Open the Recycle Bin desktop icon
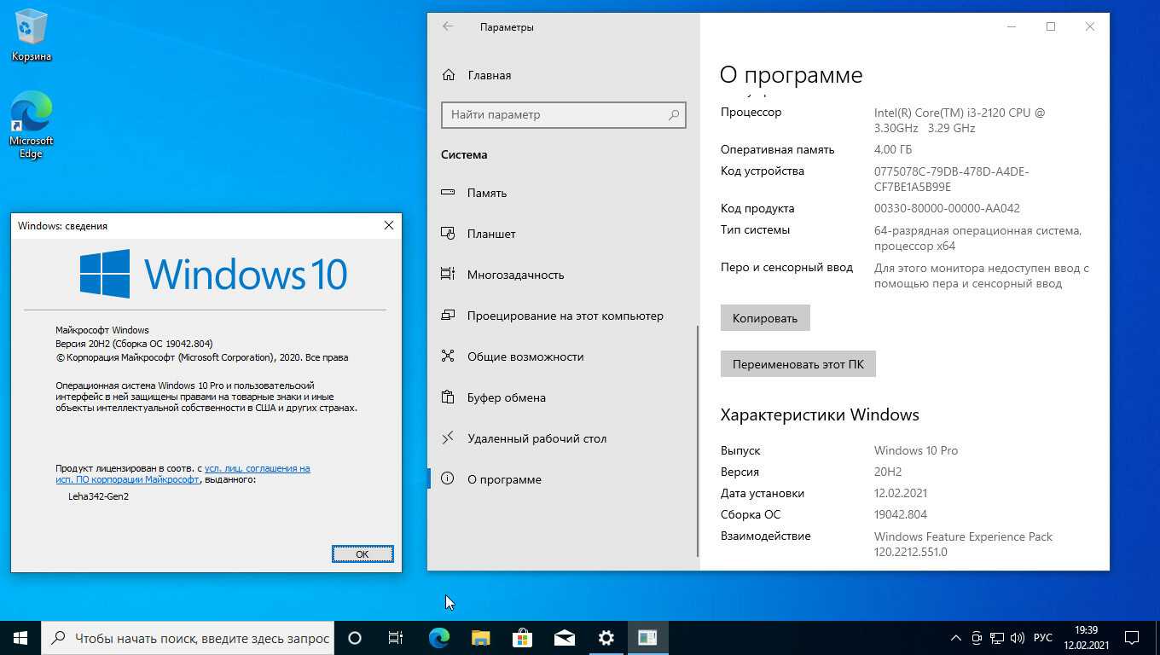Image resolution: width=1160 pixels, height=655 pixels. (32, 36)
